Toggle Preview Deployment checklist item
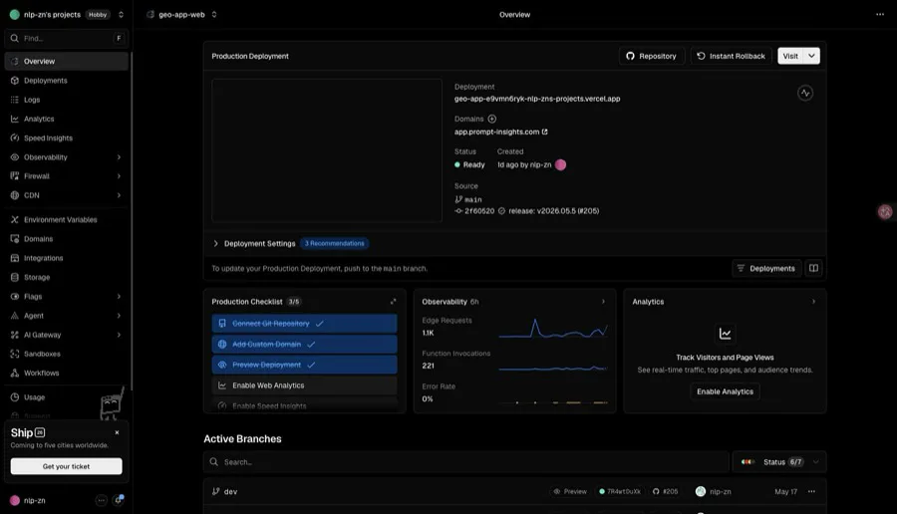897x514 pixels. click(x=304, y=365)
